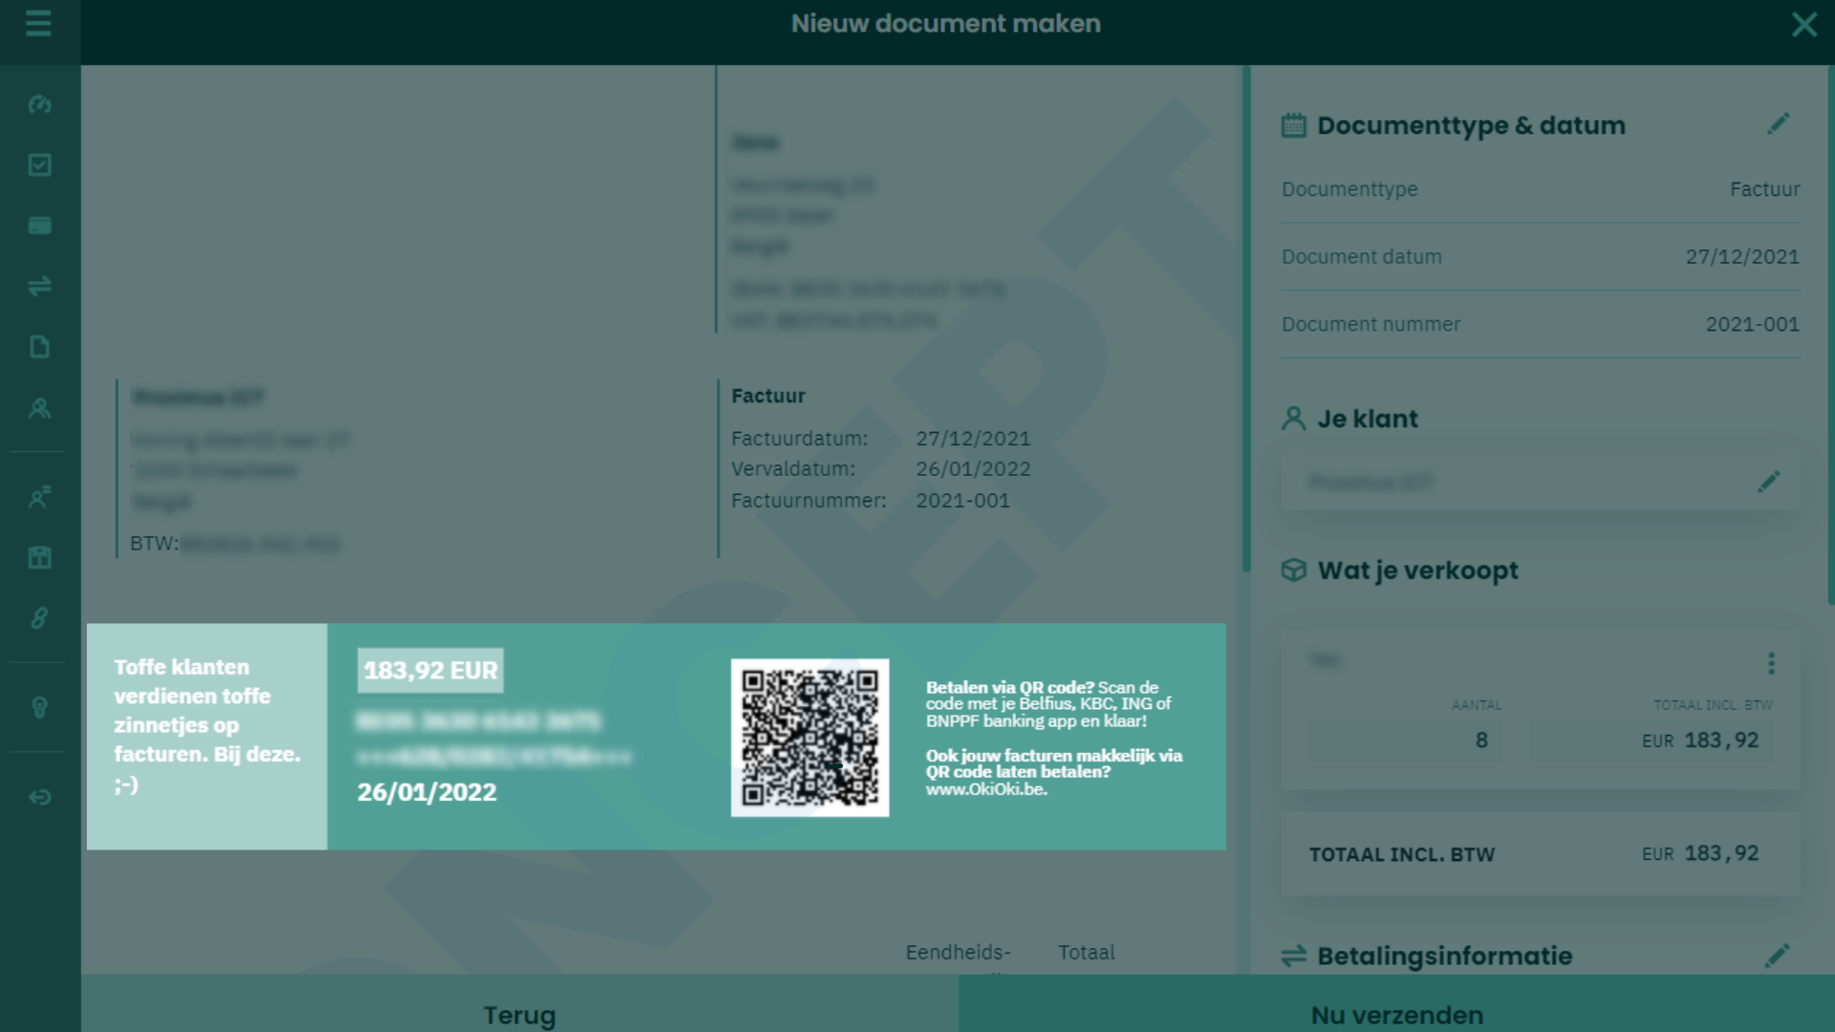1835x1032 pixels.
Task: Click the Documenttype value Factuur
Action: (x=1764, y=189)
